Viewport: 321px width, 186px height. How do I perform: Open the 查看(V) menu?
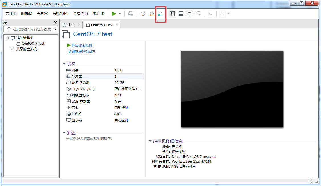[43, 13]
